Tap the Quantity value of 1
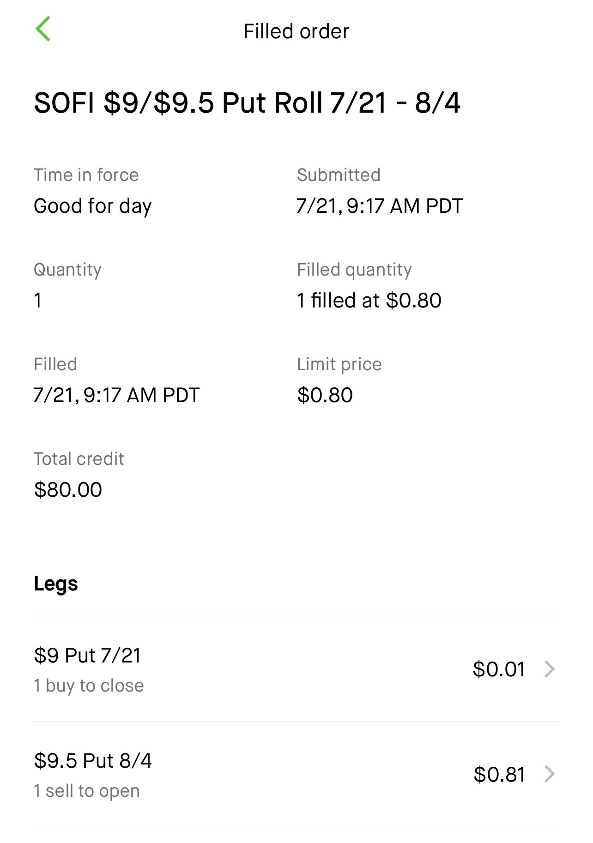This screenshot has width=593, height=843. (38, 301)
